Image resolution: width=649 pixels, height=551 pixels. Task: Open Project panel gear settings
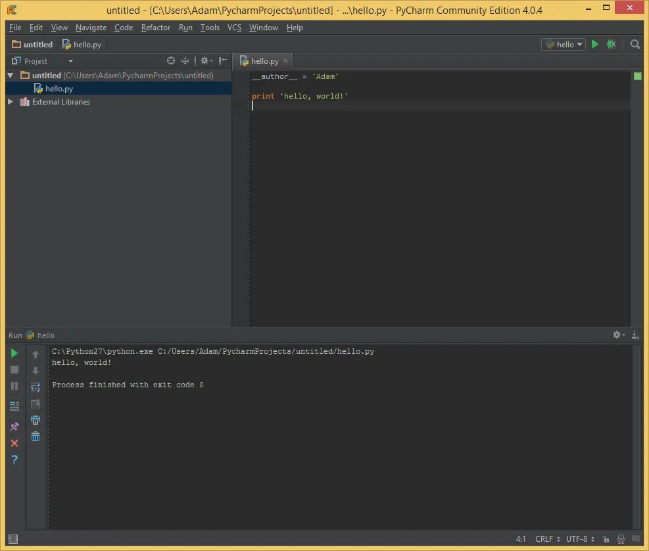[206, 61]
